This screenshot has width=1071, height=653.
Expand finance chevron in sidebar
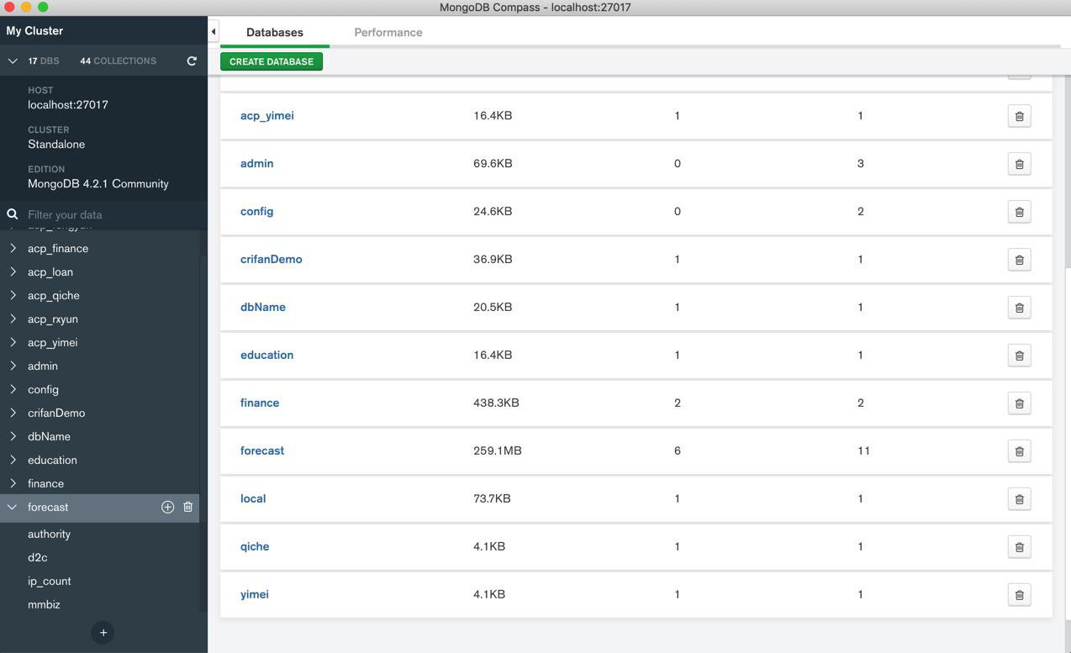(13, 483)
